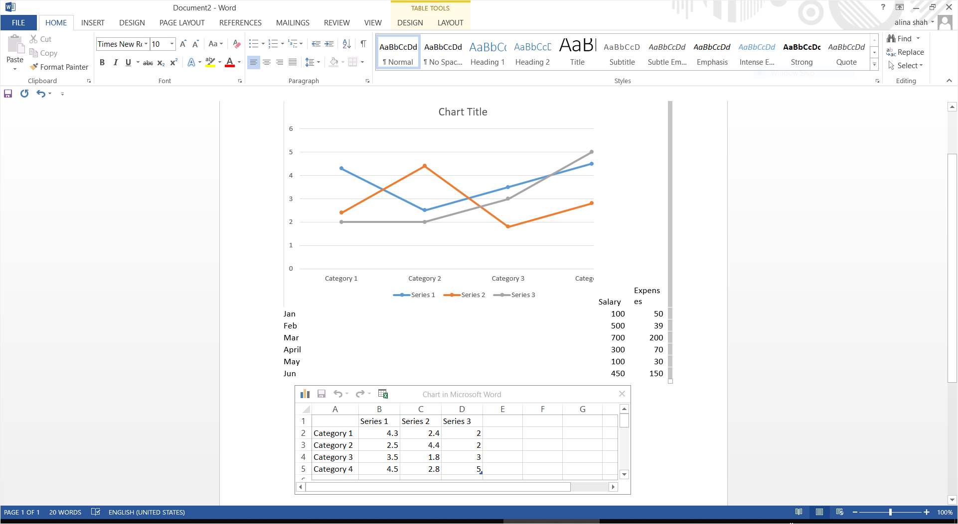Image resolution: width=958 pixels, height=524 pixels.
Task: Switch to the INSERT tab
Action: pyautogui.click(x=93, y=23)
